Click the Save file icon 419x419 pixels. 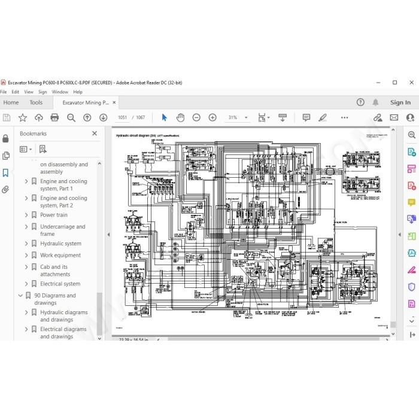coord(7,117)
